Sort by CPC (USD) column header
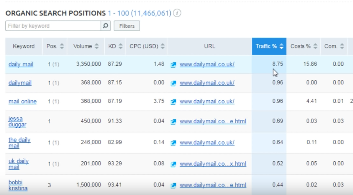This screenshot has width=353, height=195. click(x=147, y=46)
